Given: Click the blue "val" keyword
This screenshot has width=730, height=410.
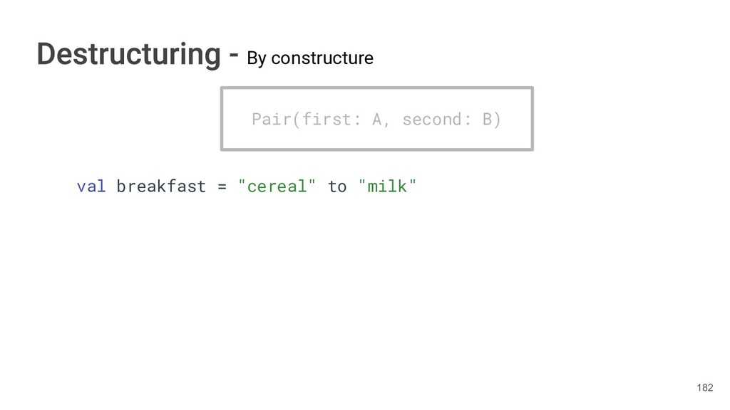Looking at the screenshot, I should pos(91,186).
